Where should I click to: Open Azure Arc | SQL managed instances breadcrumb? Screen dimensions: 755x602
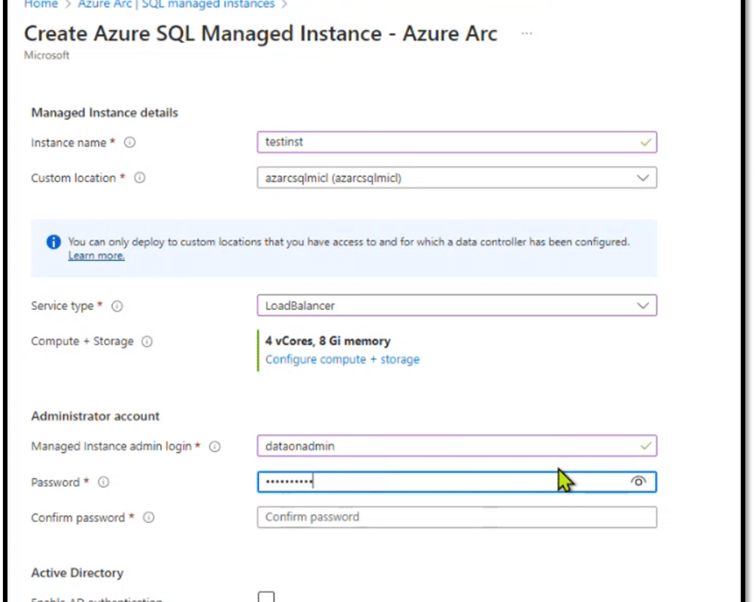pyautogui.click(x=176, y=4)
